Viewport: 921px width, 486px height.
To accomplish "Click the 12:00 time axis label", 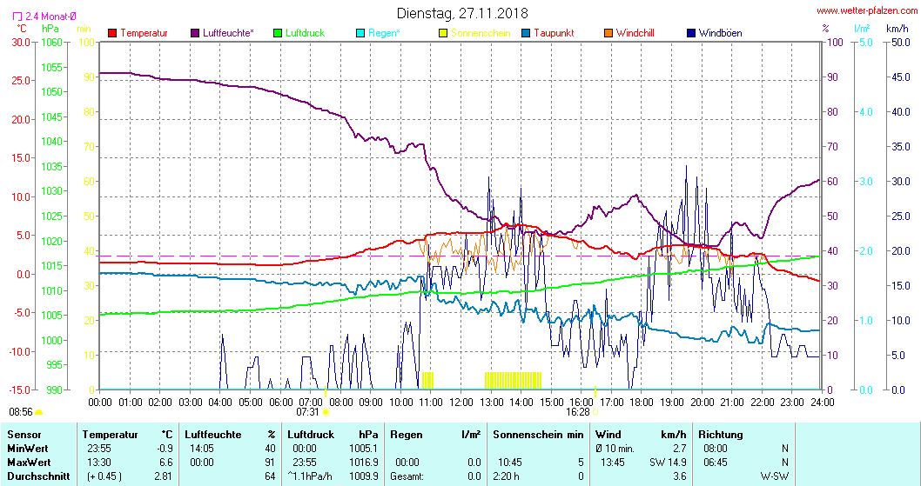I will [x=461, y=403].
